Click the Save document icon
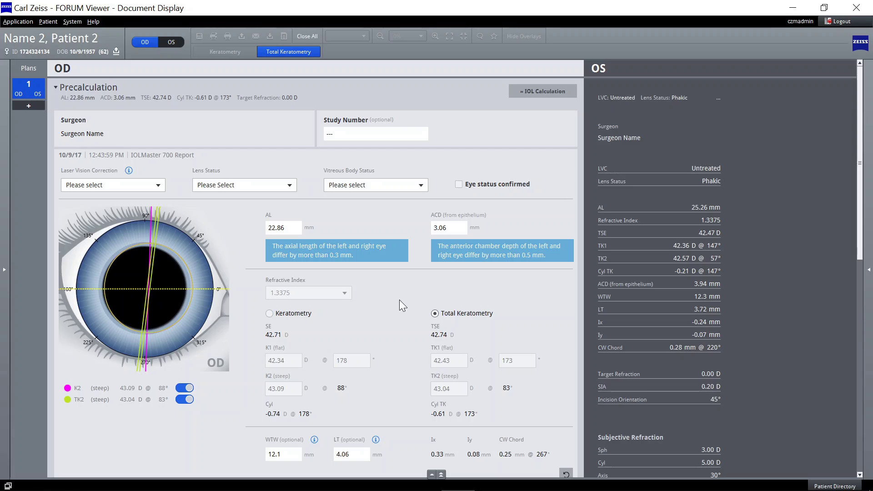Image resolution: width=873 pixels, height=491 pixels. (x=199, y=36)
